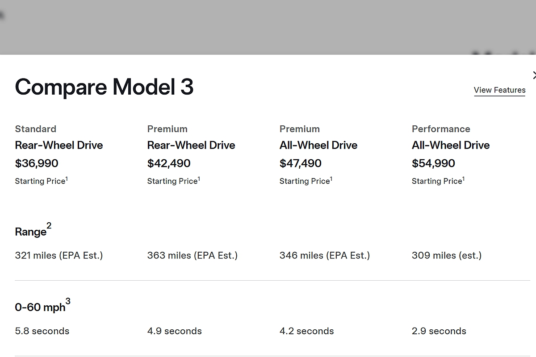The width and height of the screenshot is (536, 357).
Task: Click the $54,990 Performance price
Action: pos(433,163)
